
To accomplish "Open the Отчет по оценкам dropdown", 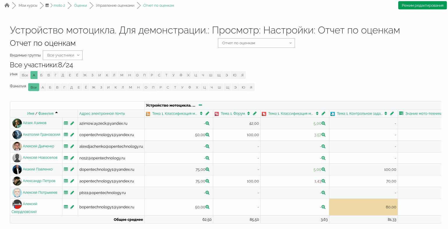I will tap(256, 43).
